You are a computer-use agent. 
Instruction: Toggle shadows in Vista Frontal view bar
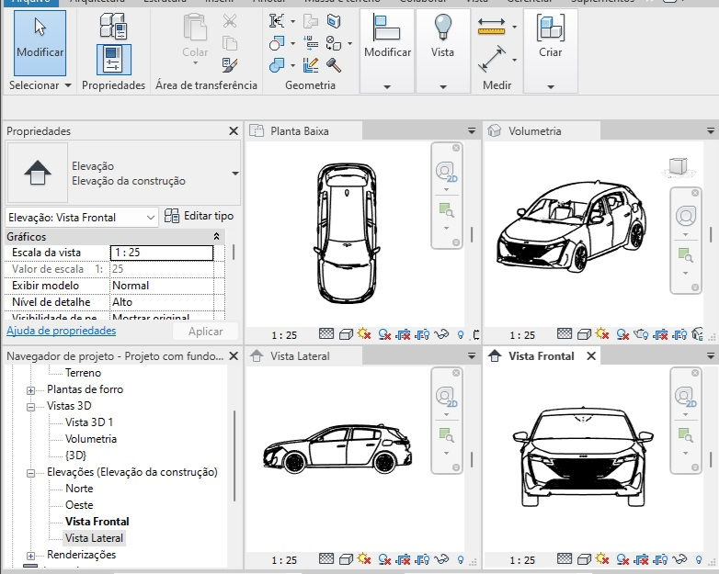(x=622, y=560)
